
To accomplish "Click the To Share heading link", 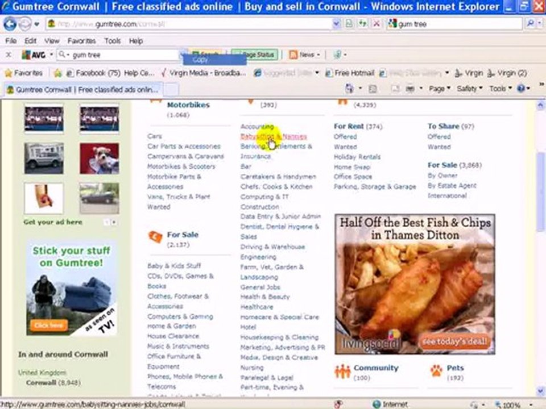I will click(x=443, y=126).
